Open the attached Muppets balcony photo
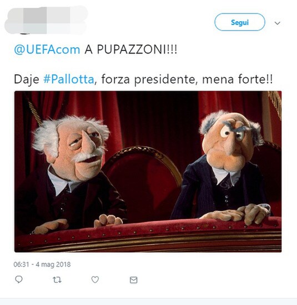Image resolution: width=297 pixels, height=305 pixels. [148, 171]
